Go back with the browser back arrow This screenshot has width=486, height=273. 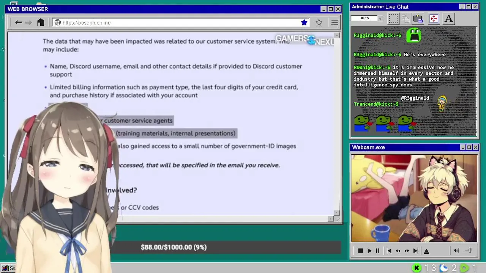tap(18, 22)
